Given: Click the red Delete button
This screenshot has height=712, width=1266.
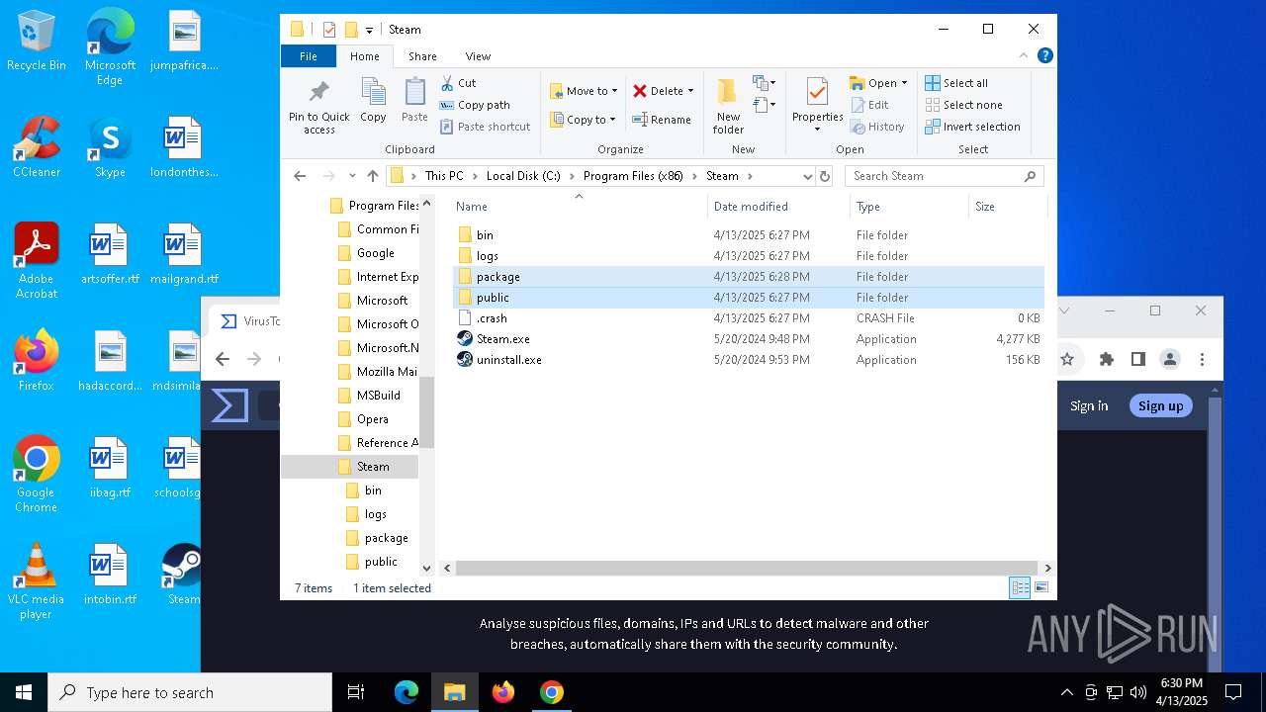Looking at the screenshot, I should (x=663, y=91).
